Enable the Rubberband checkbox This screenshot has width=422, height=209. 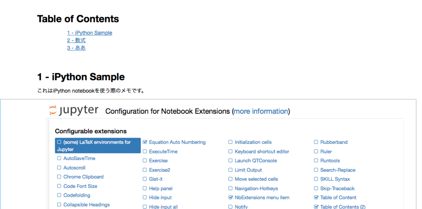coord(316,142)
